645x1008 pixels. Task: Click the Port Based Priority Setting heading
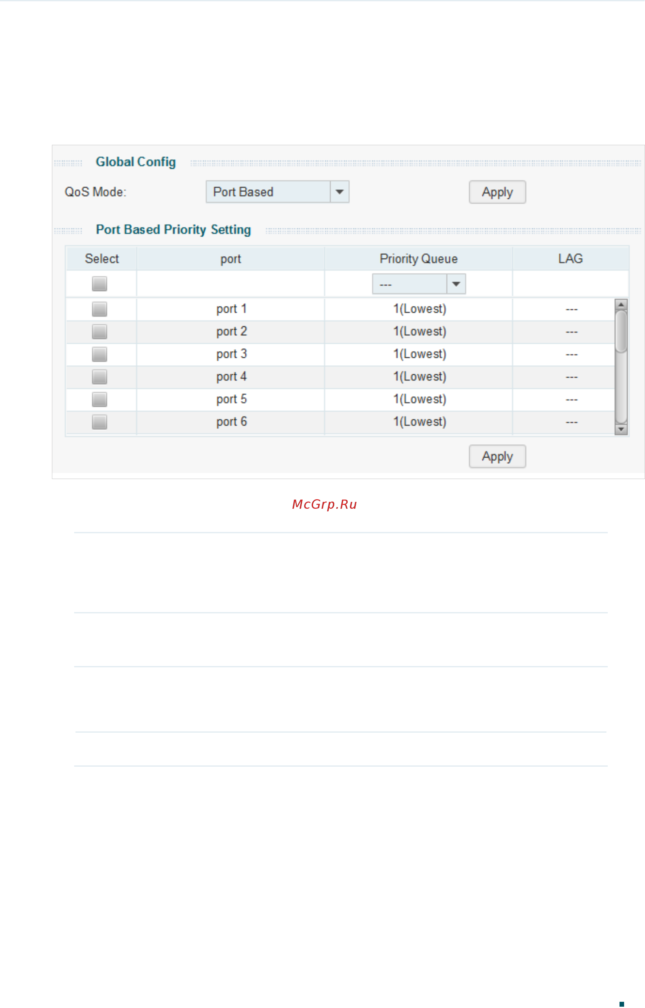174,230
